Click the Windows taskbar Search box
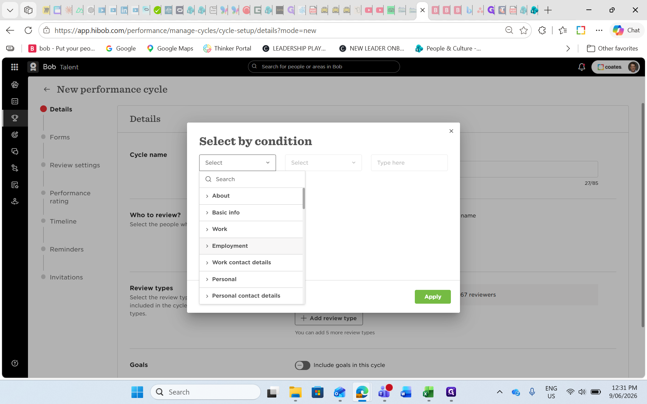Viewport: 647px width, 404px height. (x=206, y=392)
